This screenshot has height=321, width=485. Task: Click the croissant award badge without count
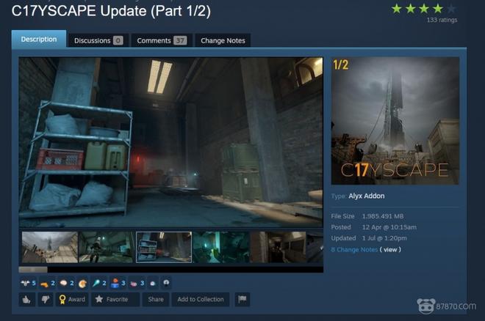[x=82, y=283]
